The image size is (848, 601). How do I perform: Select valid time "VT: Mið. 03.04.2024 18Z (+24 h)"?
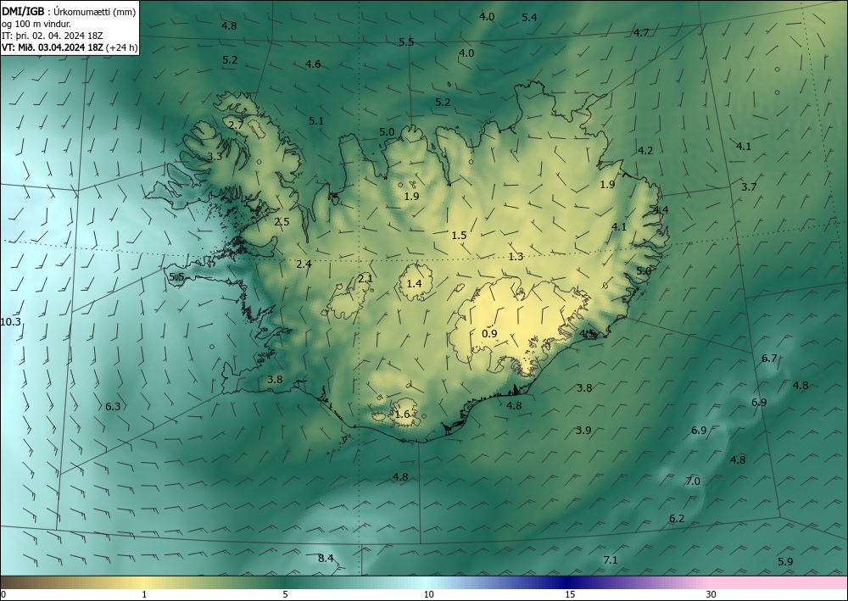click(x=70, y=47)
